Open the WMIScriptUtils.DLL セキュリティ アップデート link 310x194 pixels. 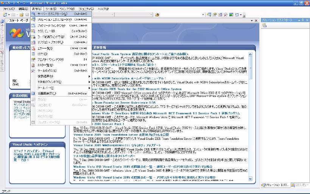117,145
